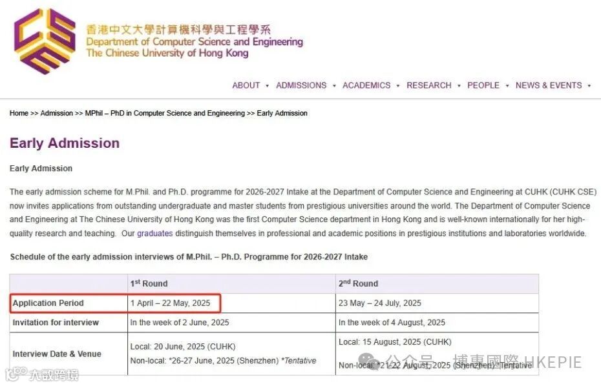Open the ADMISSIONS menu
Viewport: 601px width, 386px height.
pos(301,85)
